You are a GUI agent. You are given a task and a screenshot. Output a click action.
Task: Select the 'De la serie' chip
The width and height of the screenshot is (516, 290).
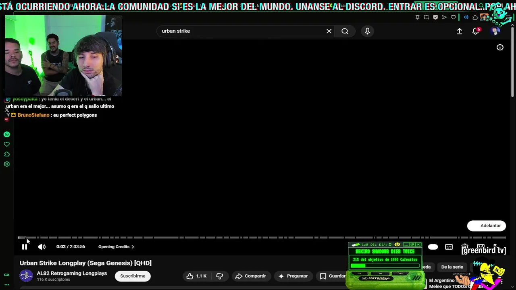click(x=452, y=267)
